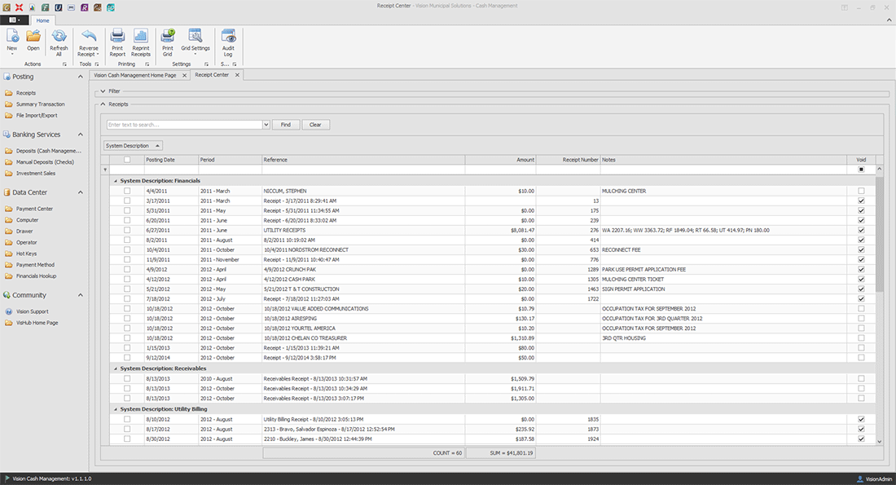The image size is (896, 485).
Task: Switch to the Receipt Center tab
Action: click(x=212, y=75)
